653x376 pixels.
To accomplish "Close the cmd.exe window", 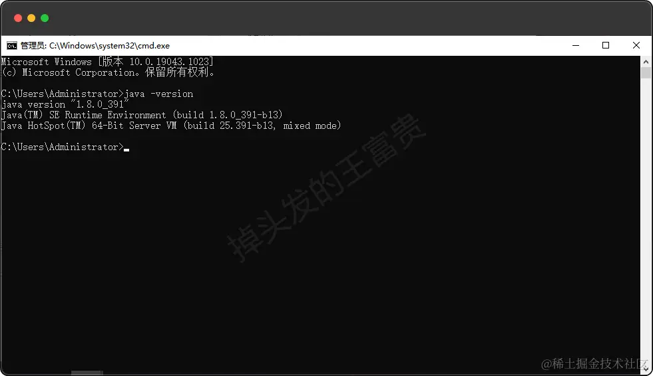I will [636, 45].
